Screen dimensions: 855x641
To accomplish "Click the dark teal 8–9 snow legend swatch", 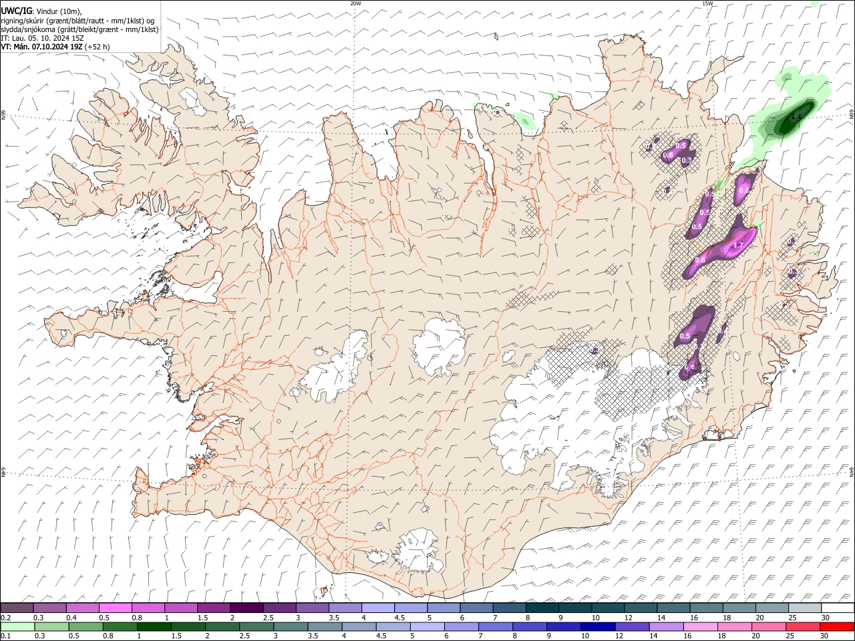I will pyautogui.click(x=542, y=608).
